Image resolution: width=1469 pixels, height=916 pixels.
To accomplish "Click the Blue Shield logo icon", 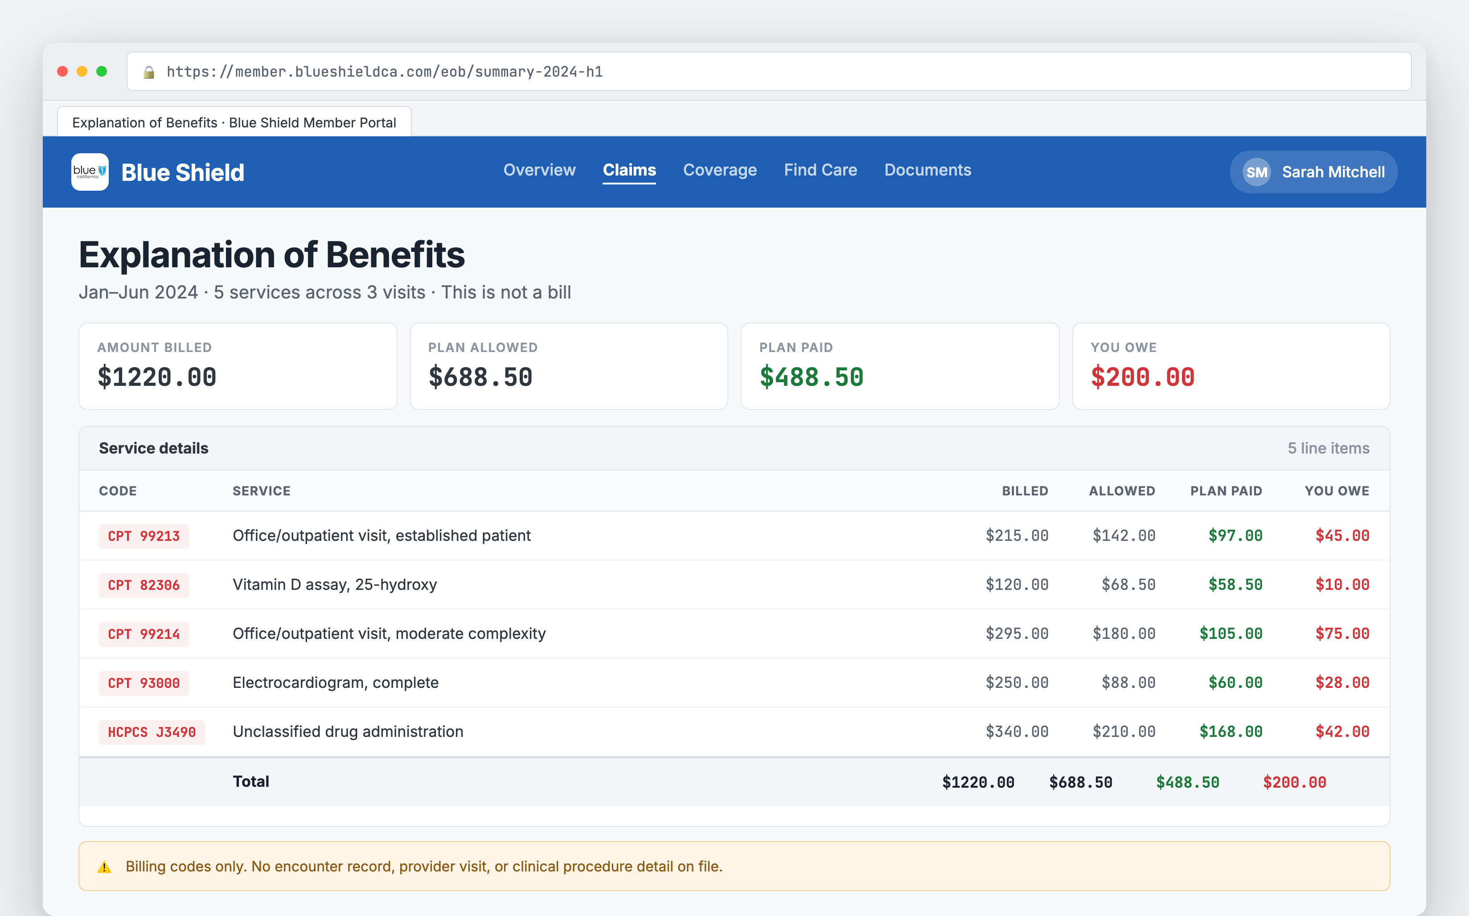I will [x=89, y=172].
